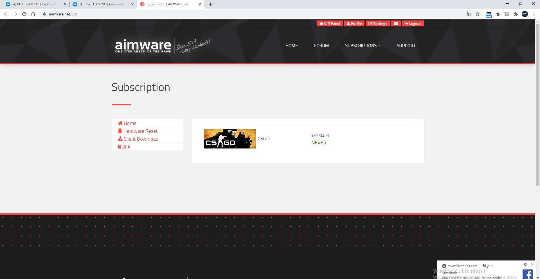The image size is (540, 279).
Task: Click the address bar URL field
Action: tap(253, 14)
